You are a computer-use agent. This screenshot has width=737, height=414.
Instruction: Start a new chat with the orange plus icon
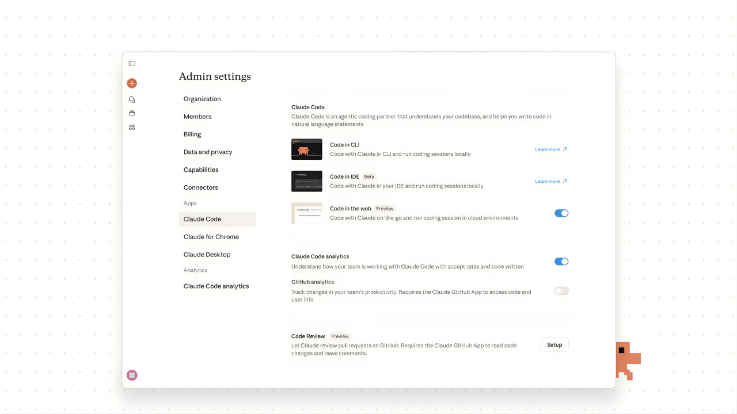click(x=132, y=83)
